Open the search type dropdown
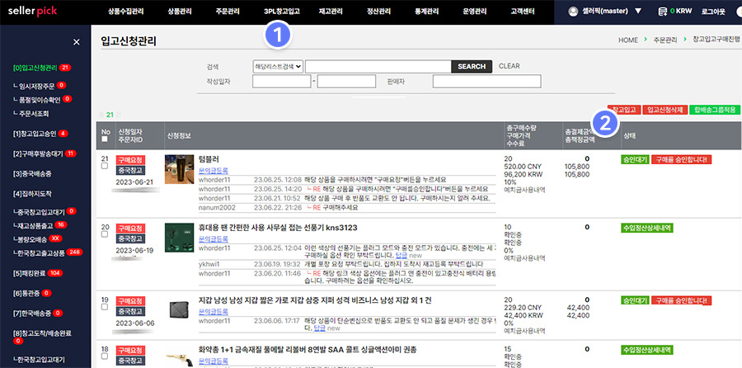The width and height of the screenshot is (742, 368). 278,66
